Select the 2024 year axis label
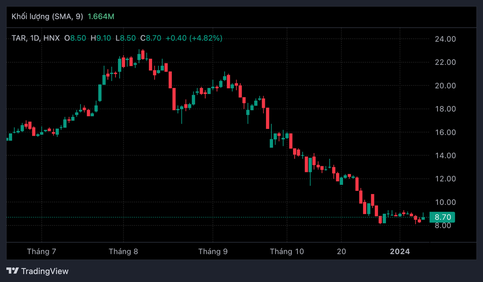The image size is (483, 282). click(400, 251)
